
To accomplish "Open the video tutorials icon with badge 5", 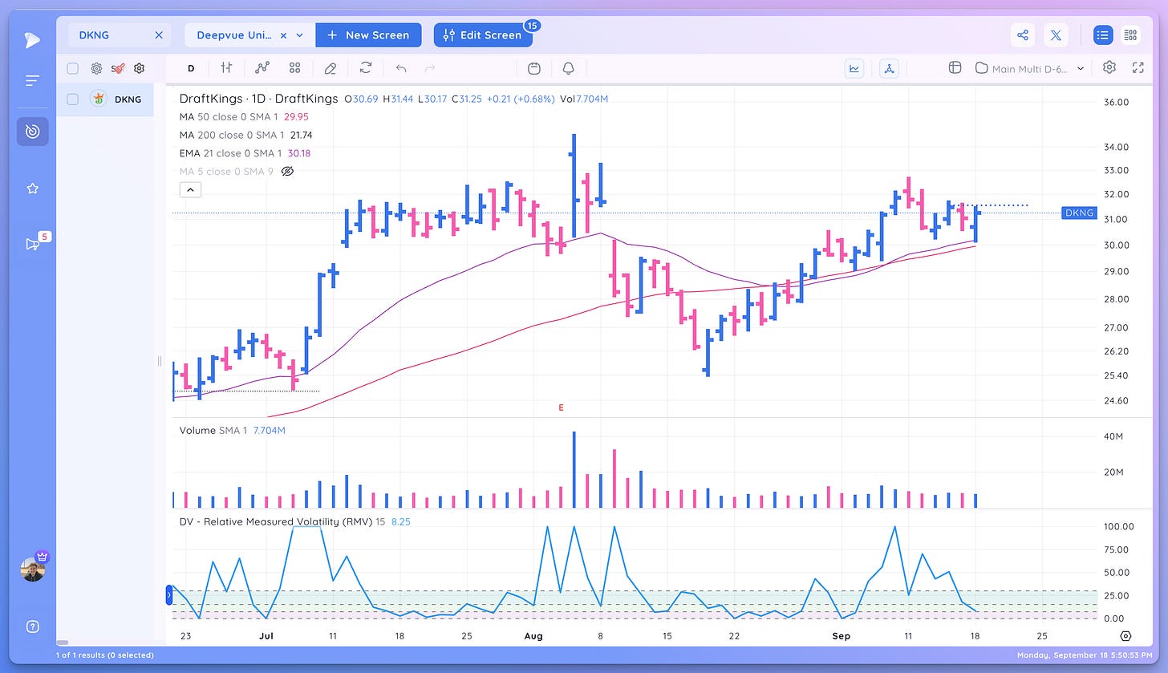I will coord(32,244).
